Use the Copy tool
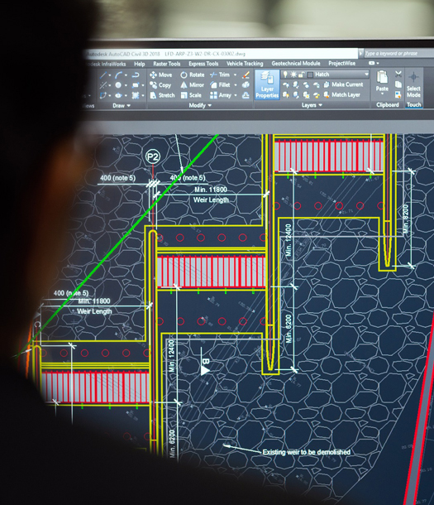Screen dimensions: 434x505 160,85
